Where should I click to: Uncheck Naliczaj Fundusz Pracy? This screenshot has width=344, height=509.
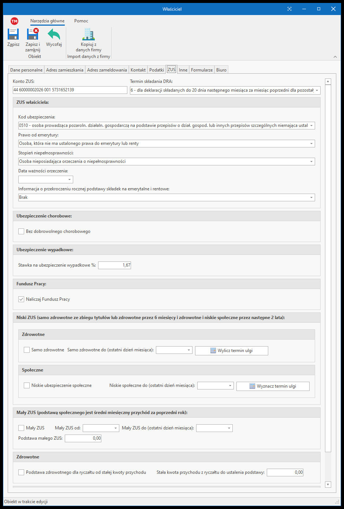pyautogui.click(x=22, y=299)
